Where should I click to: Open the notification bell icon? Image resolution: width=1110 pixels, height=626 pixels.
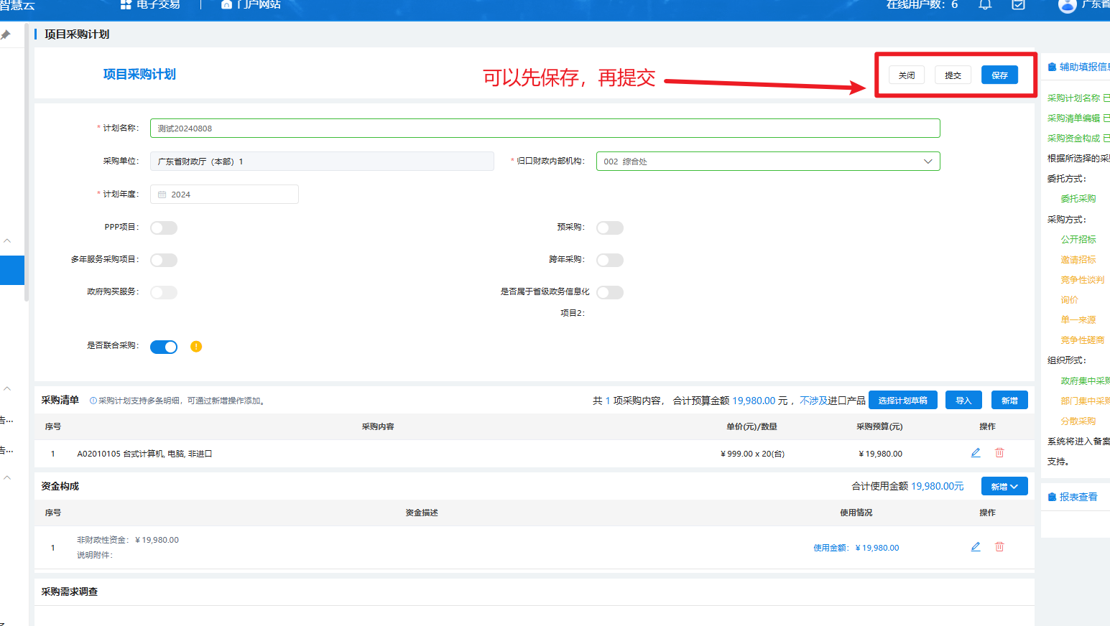click(985, 4)
